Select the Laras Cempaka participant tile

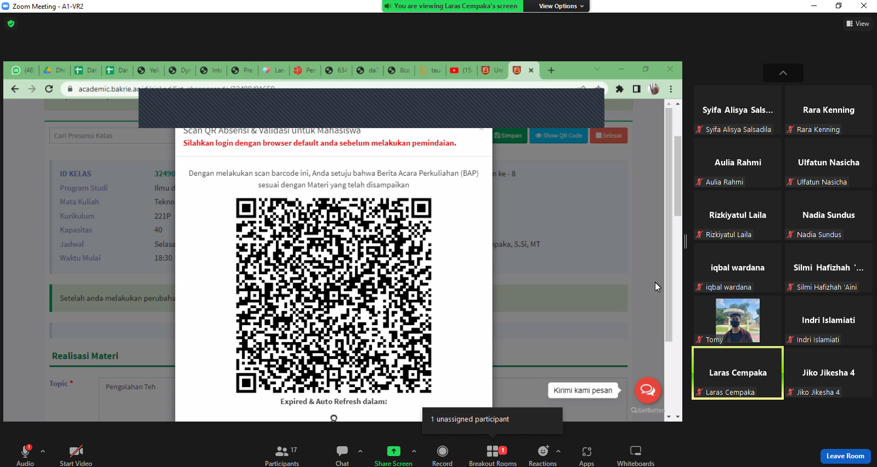point(738,373)
